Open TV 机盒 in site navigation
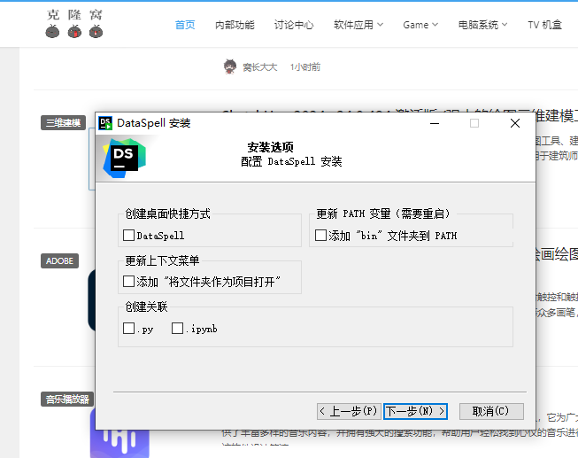The image size is (578, 458). 544,25
